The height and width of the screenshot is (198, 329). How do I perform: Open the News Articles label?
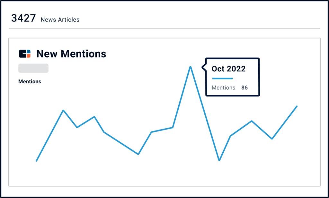point(60,20)
